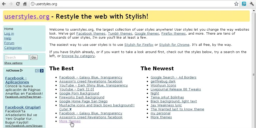Image resolution: width=256 pixels, height=128 pixels.
Task: Click the browser Forward arrow
Action: [x=11, y=4]
